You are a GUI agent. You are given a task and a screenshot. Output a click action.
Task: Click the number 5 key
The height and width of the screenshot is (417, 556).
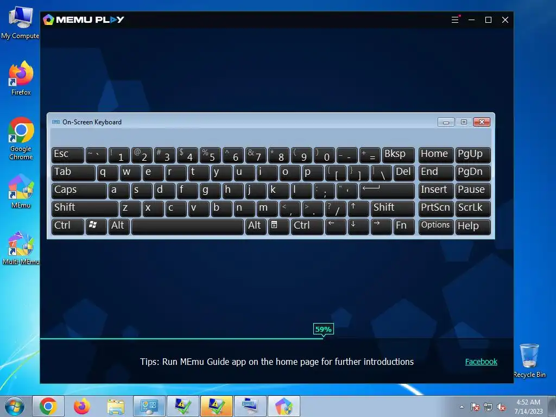pos(210,155)
